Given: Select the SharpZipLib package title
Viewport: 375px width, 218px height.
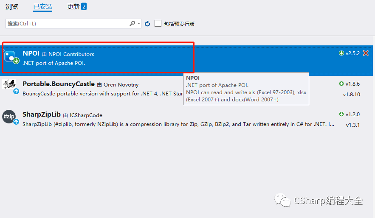Looking at the screenshot, I should click(x=42, y=115).
